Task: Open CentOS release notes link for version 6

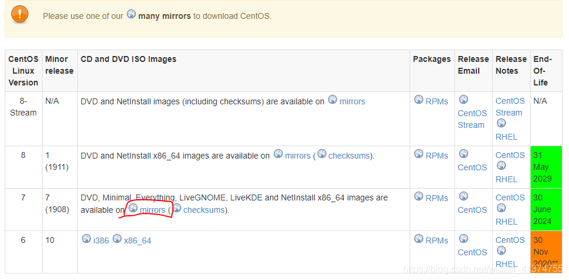Action: pos(510,240)
